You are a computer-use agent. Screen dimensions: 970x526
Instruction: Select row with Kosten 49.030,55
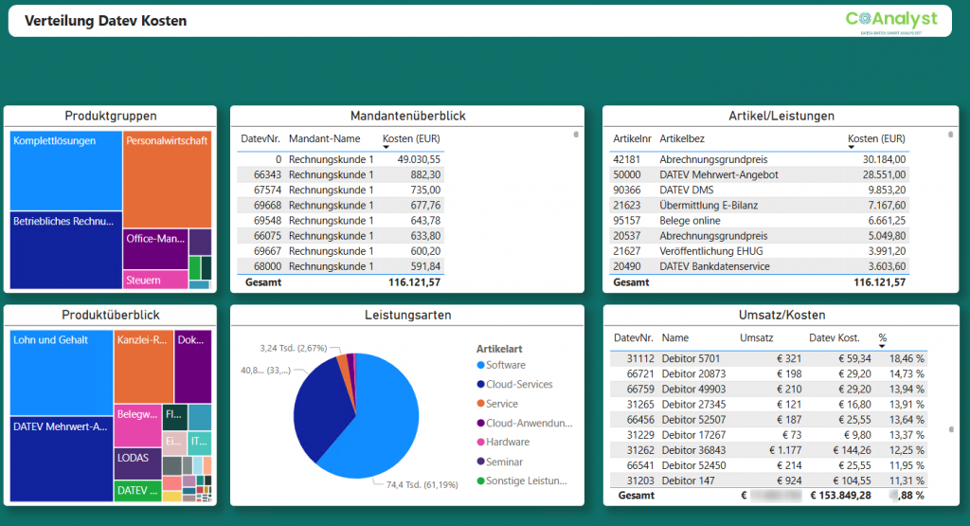click(x=340, y=159)
